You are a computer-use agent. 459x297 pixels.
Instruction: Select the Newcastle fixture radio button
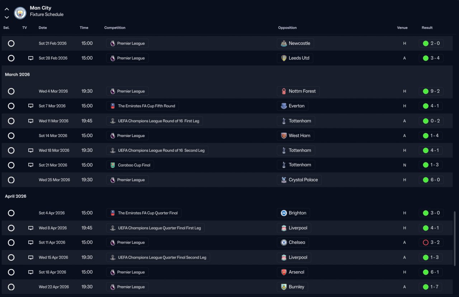(x=11, y=43)
